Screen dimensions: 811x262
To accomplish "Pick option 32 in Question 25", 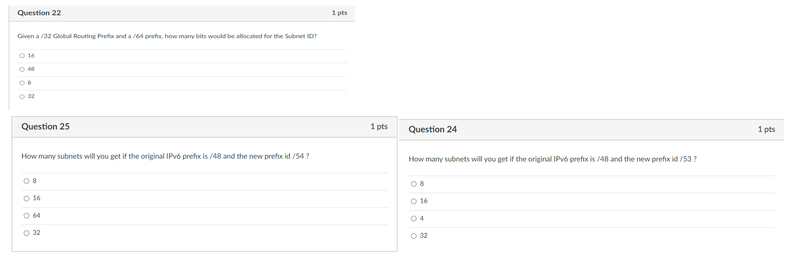I will pyautogui.click(x=26, y=233).
